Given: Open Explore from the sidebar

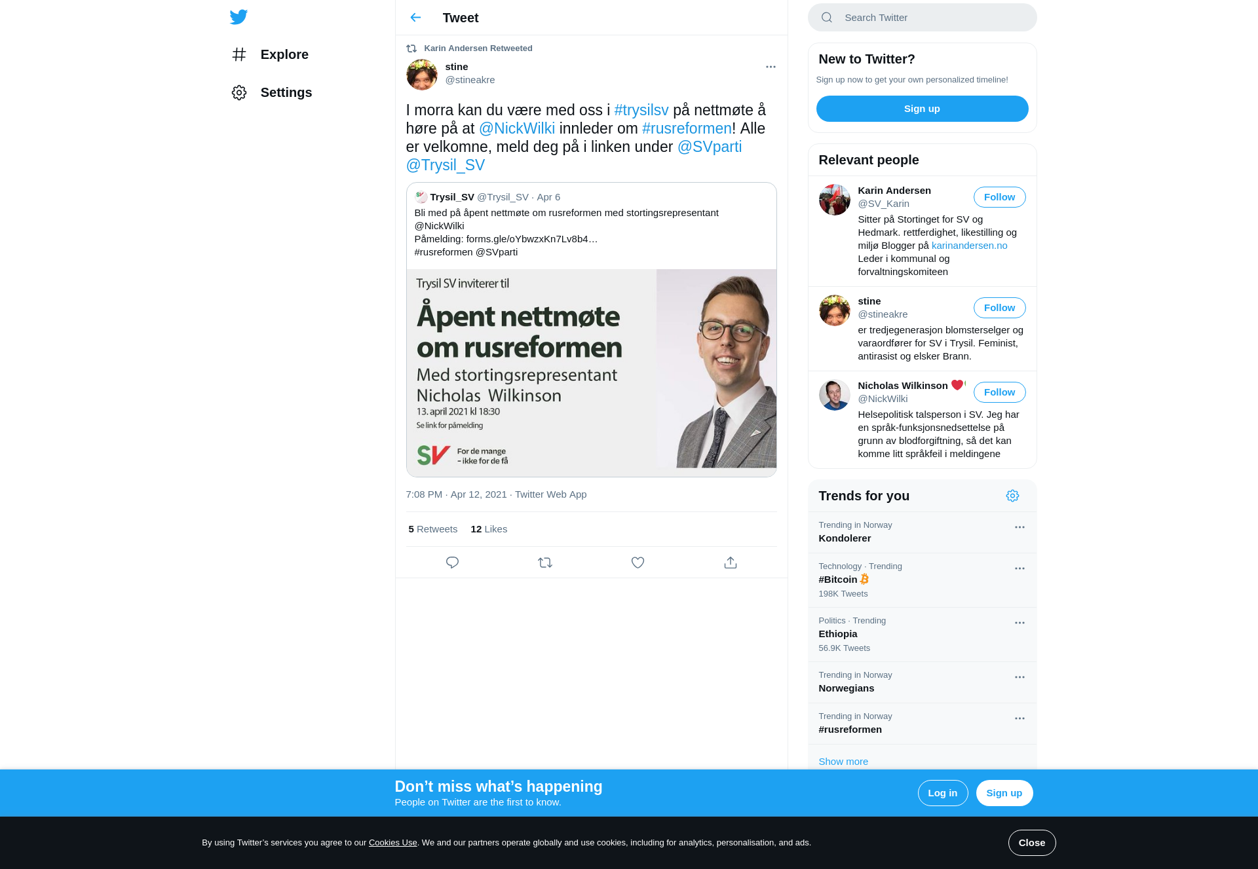Looking at the screenshot, I should [270, 54].
